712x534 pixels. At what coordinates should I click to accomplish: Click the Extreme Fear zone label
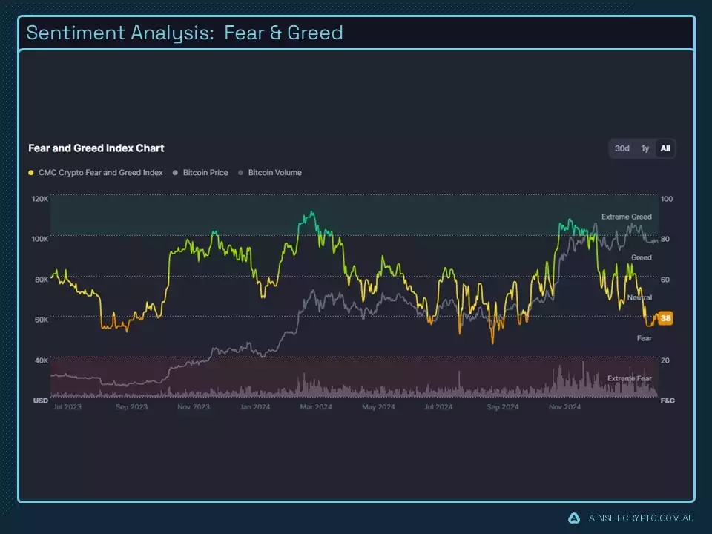[628, 378]
